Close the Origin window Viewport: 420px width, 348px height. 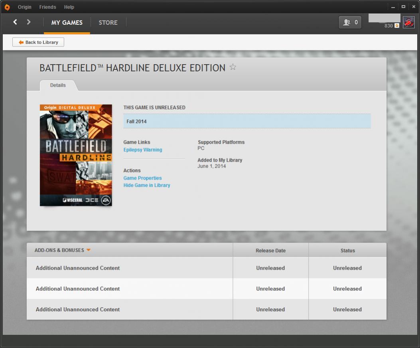(414, 7)
